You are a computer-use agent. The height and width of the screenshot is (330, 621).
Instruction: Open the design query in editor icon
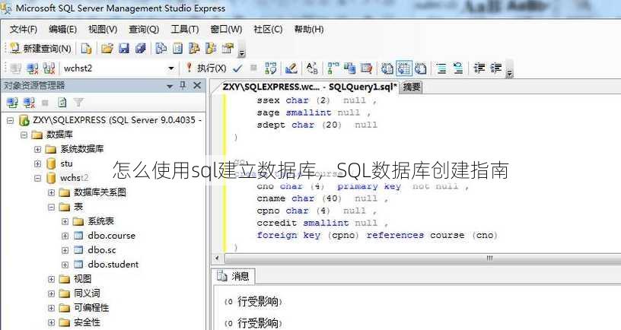(x=291, y=68)
